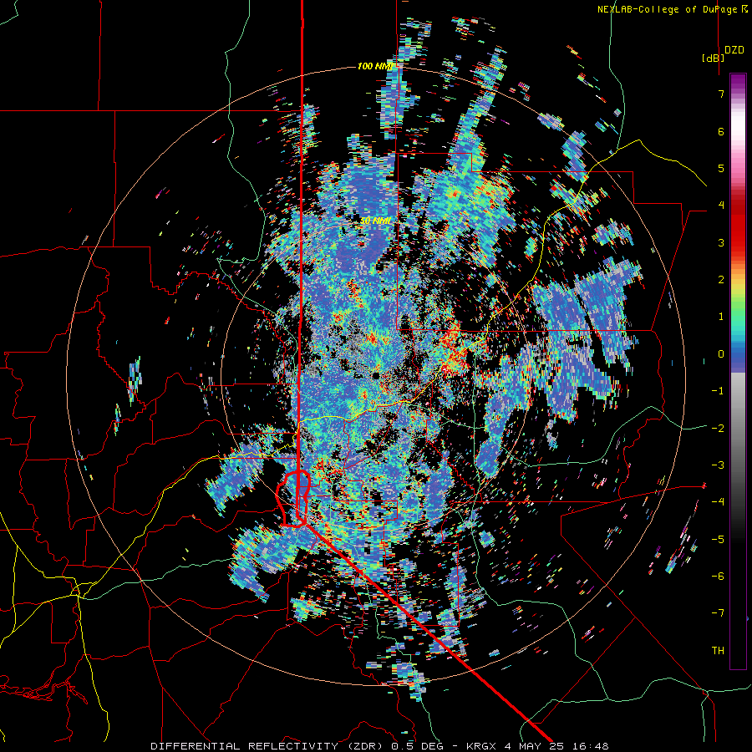Image resolution: width=752 pixels, height=752 pixels.
Task: Click the scale value 3 on the legend
Action: coord(721,242)
